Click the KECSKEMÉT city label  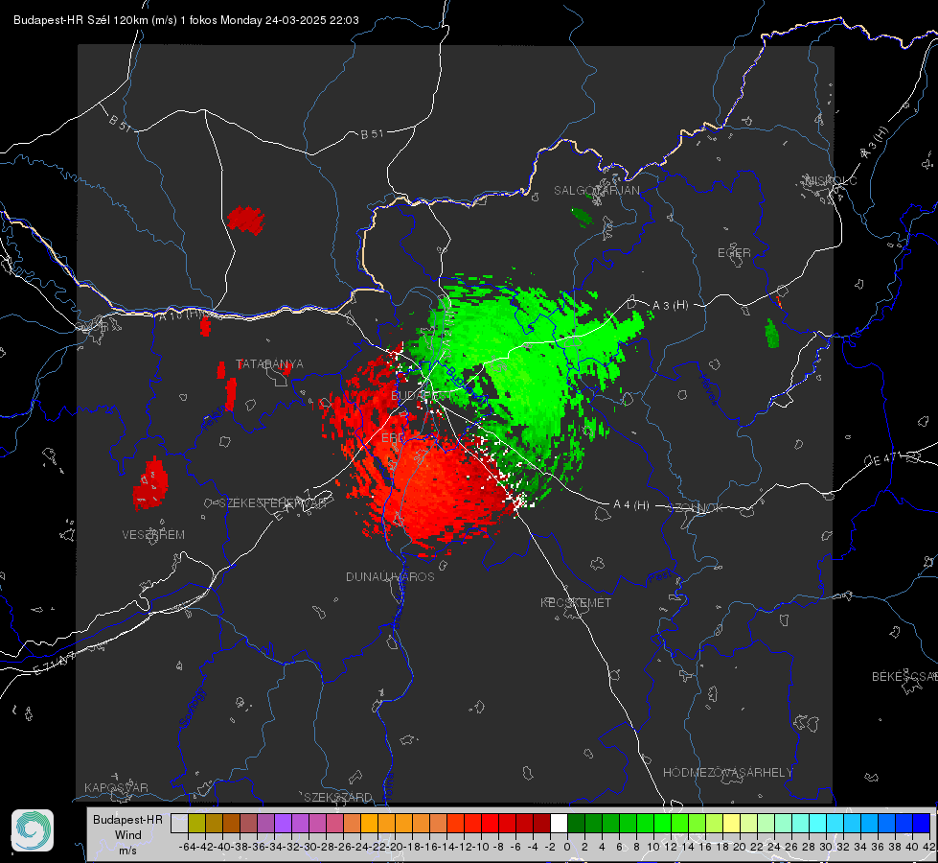coord(576,602)
